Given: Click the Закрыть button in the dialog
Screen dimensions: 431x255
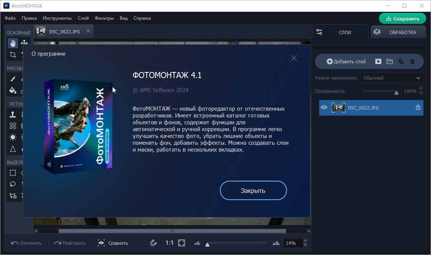Looking at the screenshot, I should (x=253, y=191).
